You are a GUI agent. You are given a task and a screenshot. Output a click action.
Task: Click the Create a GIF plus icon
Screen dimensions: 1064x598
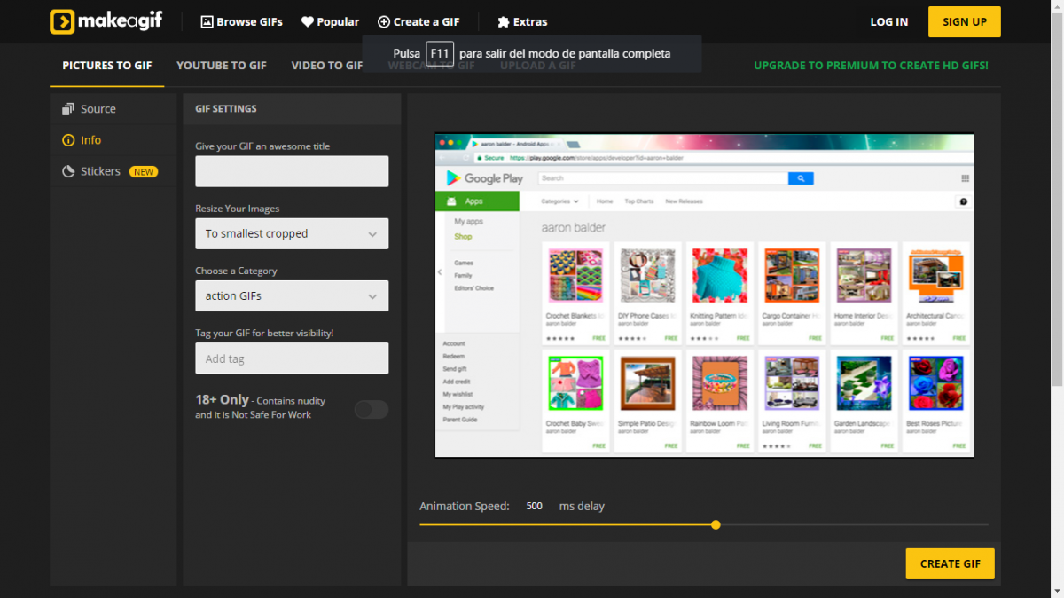(x=384, y=21)
